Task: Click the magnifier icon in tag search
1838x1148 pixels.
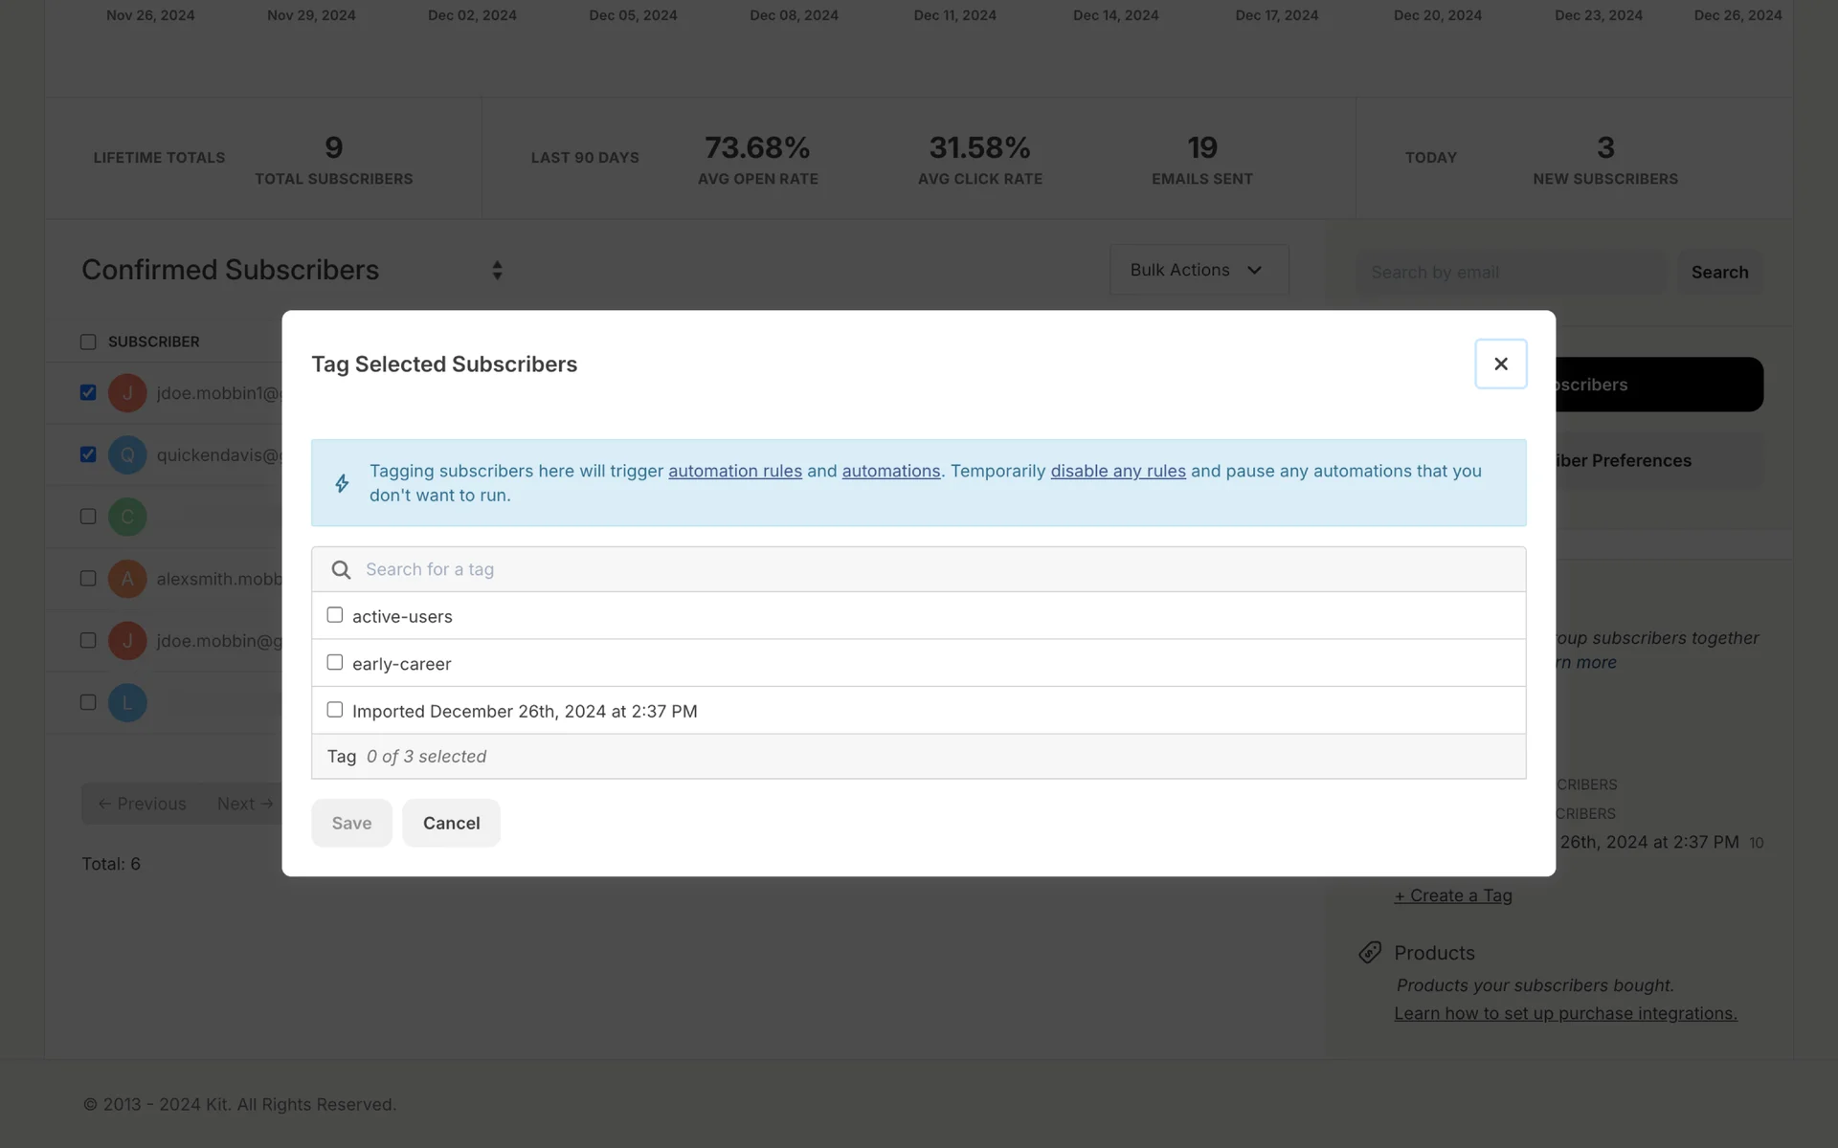Action: [x=341, y=570]
